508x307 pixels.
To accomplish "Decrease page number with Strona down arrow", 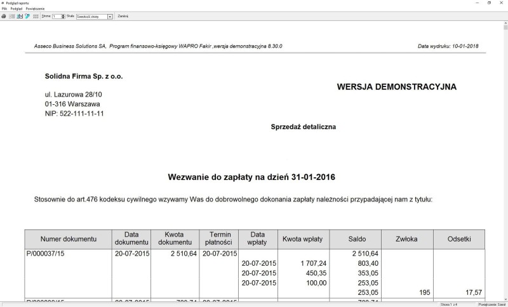I will (63, 18).
